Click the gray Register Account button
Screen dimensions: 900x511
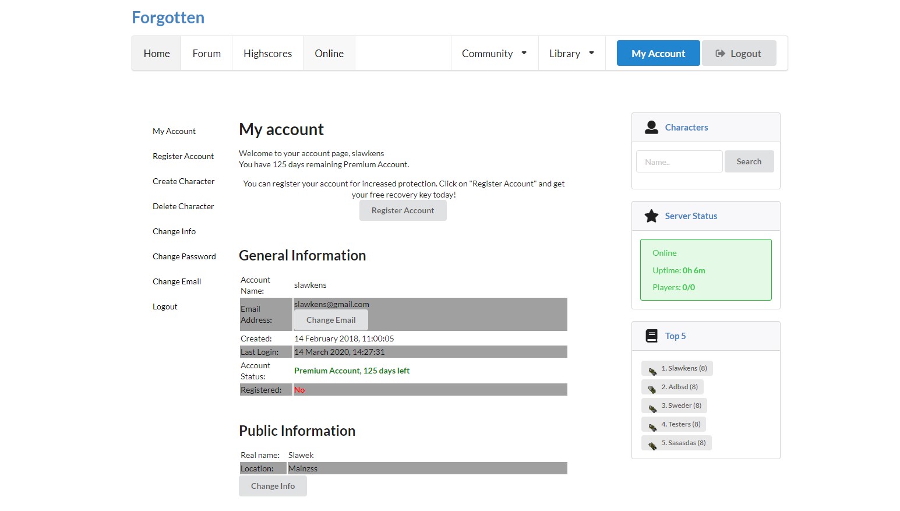click(403, 211)
